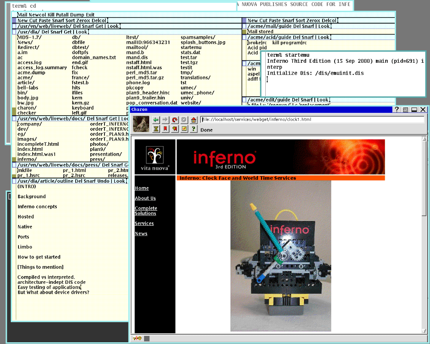Run Newcol in Acme's top tag
This screenshot has height=344, width=430.
click(38, 15)
